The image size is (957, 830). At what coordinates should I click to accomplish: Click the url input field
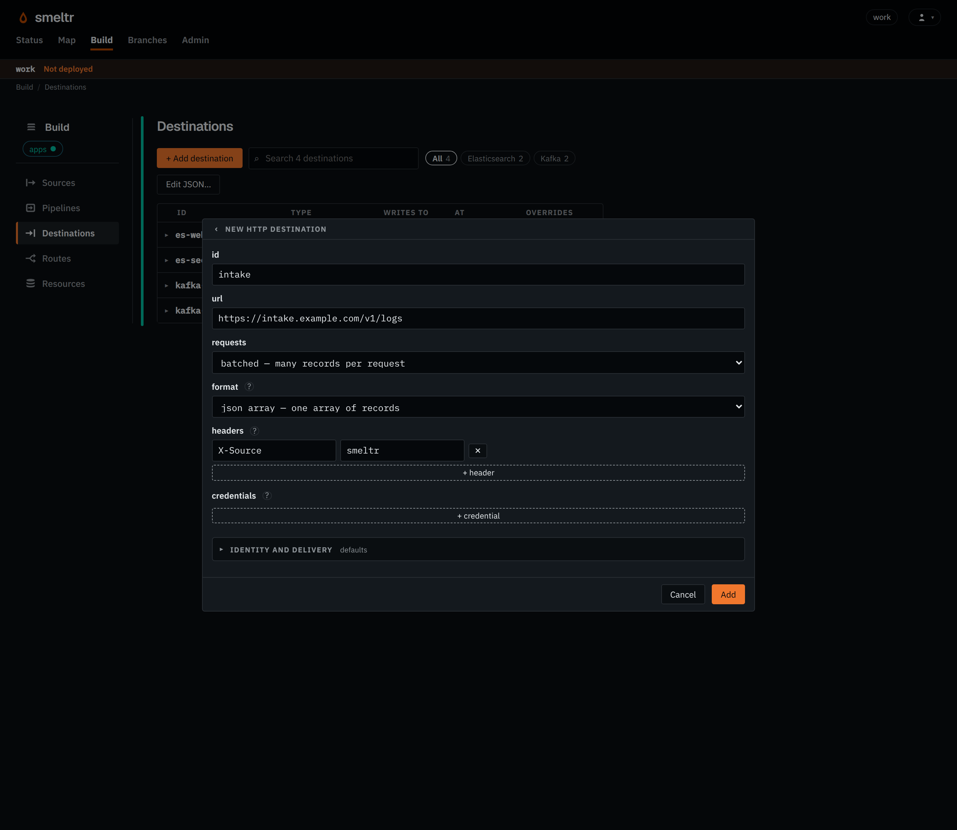click(x=478, y=319)
